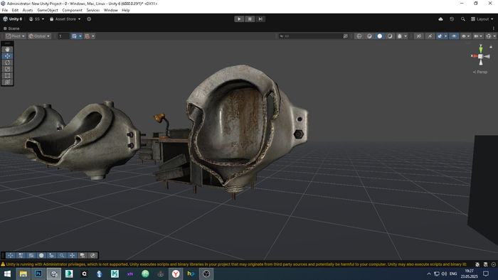Open the Assets menu
498x280 pixels.
[28, 10]
